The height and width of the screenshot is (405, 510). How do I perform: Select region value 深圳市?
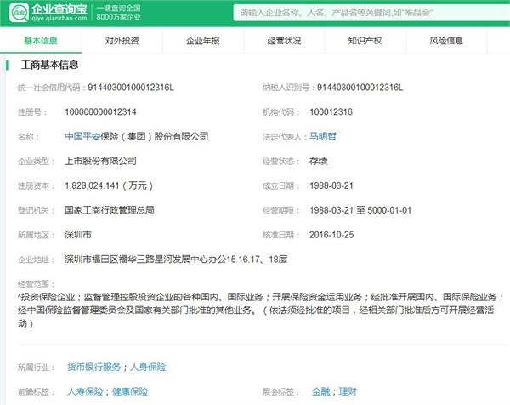(78, 234)
